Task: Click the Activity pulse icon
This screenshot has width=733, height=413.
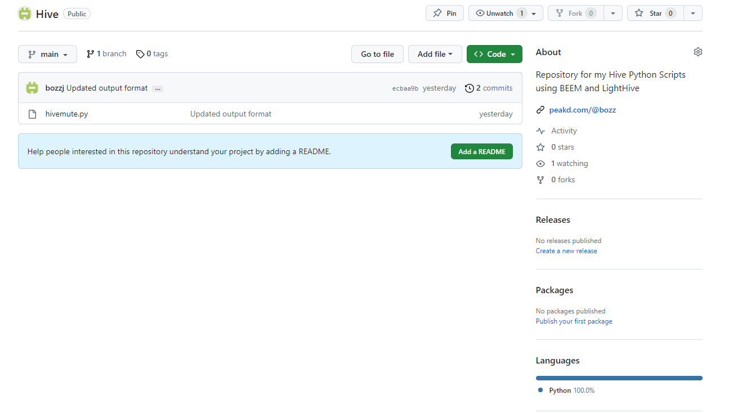Action: [x=540, y=131]
